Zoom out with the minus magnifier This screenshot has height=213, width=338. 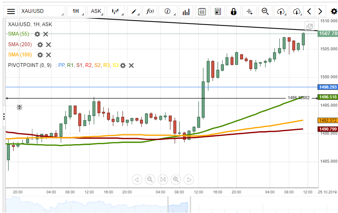pyautogui.click(x=150, y=179)
